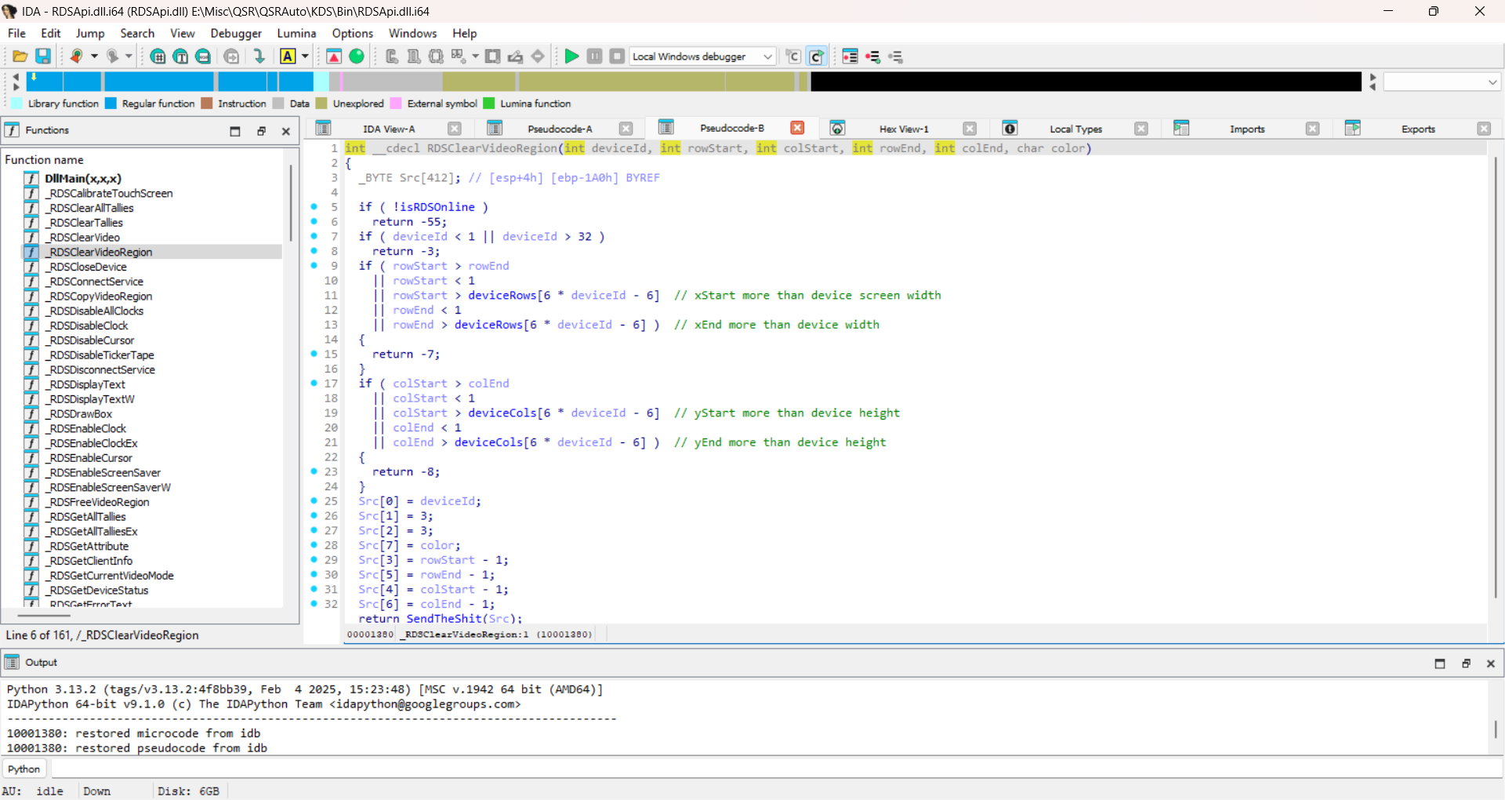The image size is (1505, 800).
Task: Switch to the Local Types tab
Action: click(x=1075, y=129)
